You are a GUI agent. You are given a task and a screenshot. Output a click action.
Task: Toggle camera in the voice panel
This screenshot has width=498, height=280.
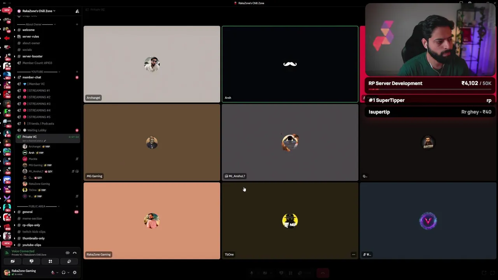tap(12, 261)
